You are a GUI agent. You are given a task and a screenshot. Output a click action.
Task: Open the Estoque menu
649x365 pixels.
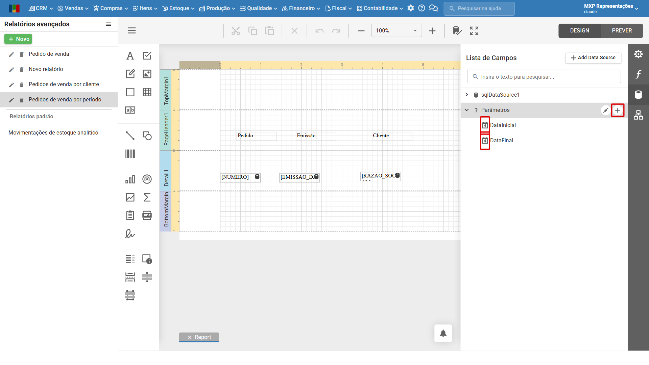[x=178, y=8]
